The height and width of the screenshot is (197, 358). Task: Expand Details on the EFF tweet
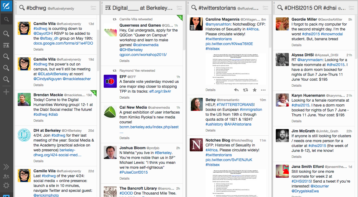124,98
